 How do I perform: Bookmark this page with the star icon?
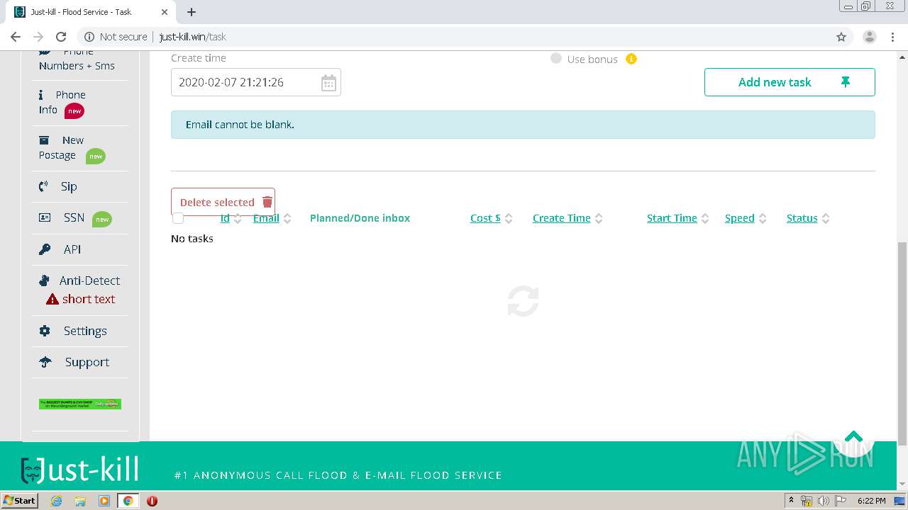click(x=841, y=37)
